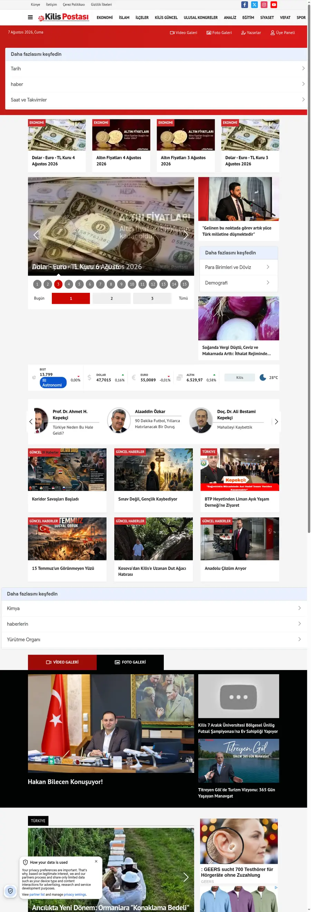Open the Üye Paneli member panel
Viewport: 311px width, 912px height.
pyautogui.click(x=282, y=33)
